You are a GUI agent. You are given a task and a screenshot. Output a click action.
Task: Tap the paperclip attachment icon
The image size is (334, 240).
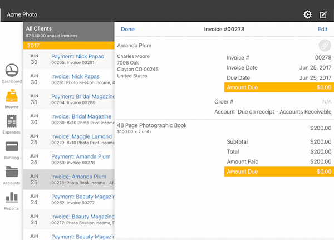pos(325,46)
